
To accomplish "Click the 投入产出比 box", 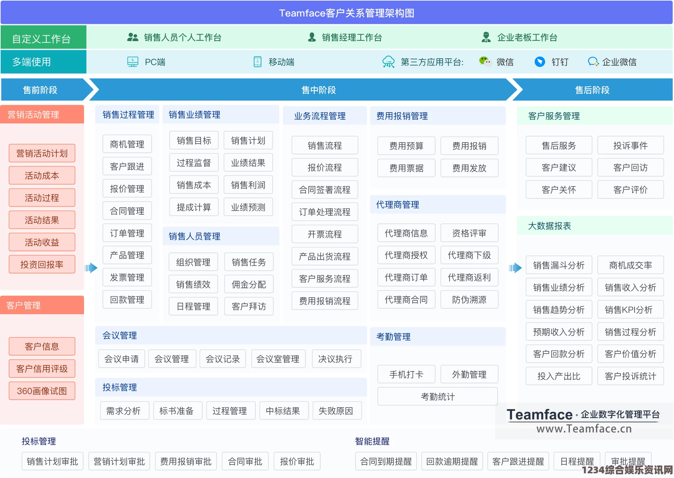I will pos(559,376).
